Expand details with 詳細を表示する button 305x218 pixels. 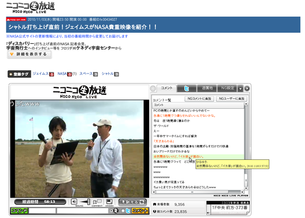point(29,54)
